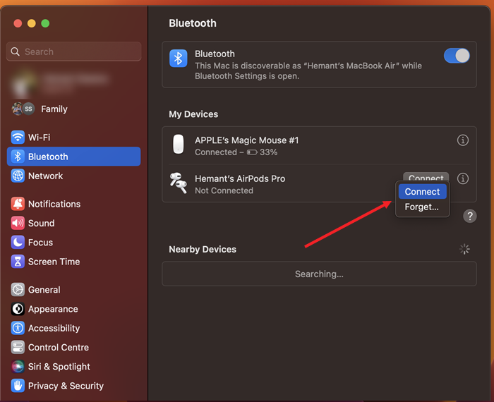494x402 pixels.
Task: Open Network settings from sidebar
Action: tap(45, 176)
